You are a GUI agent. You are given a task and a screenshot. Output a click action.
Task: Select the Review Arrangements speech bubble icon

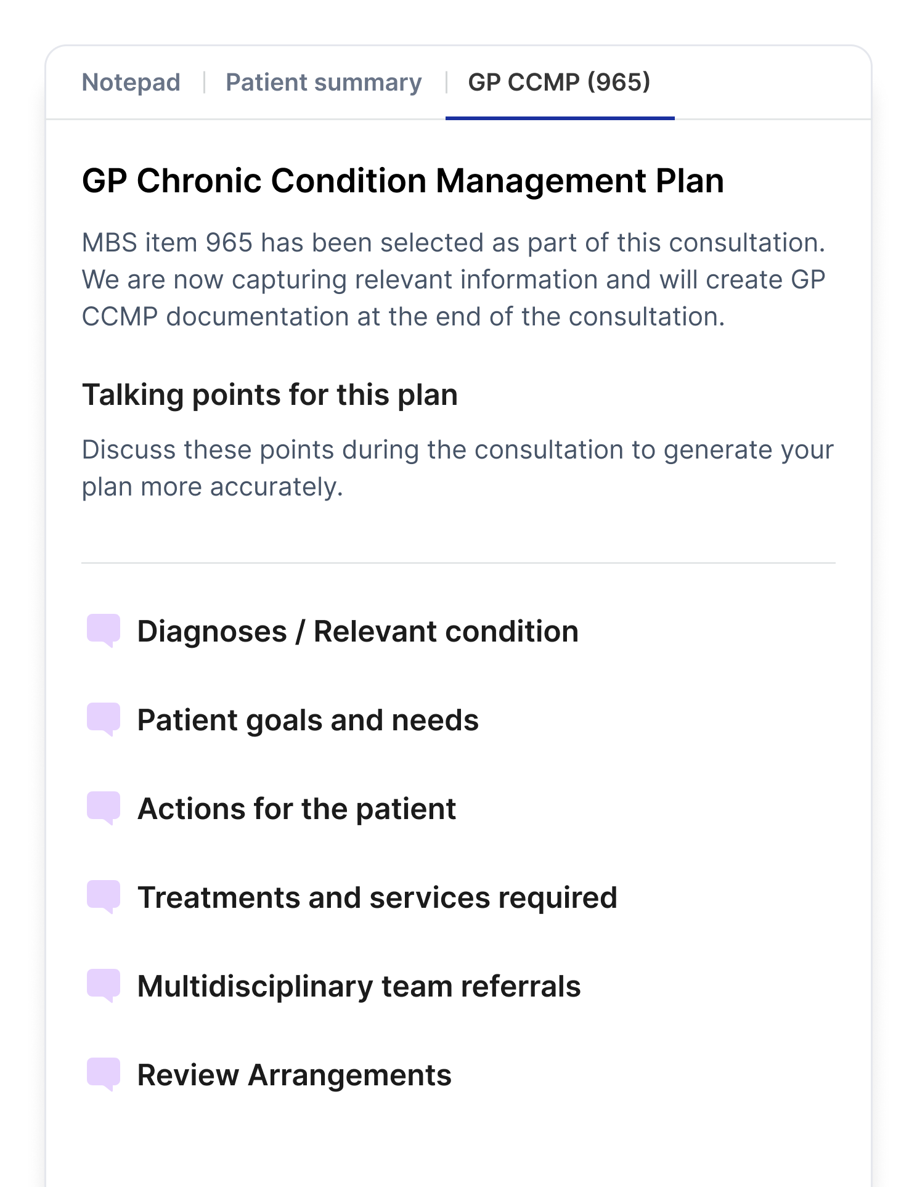103,1074
